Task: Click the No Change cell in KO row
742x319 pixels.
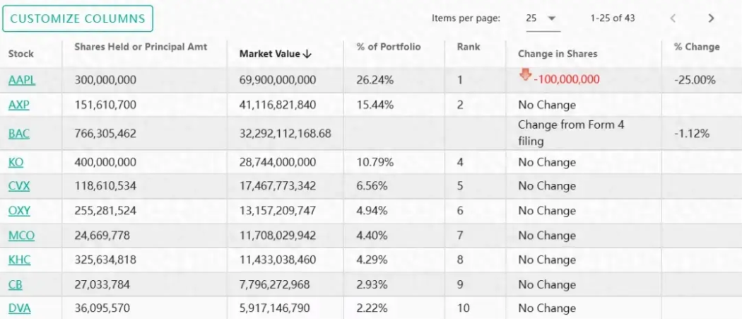Action: coord(546,163)
